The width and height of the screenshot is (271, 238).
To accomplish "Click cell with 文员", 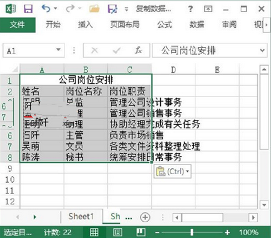I will [x=86, y=146].
